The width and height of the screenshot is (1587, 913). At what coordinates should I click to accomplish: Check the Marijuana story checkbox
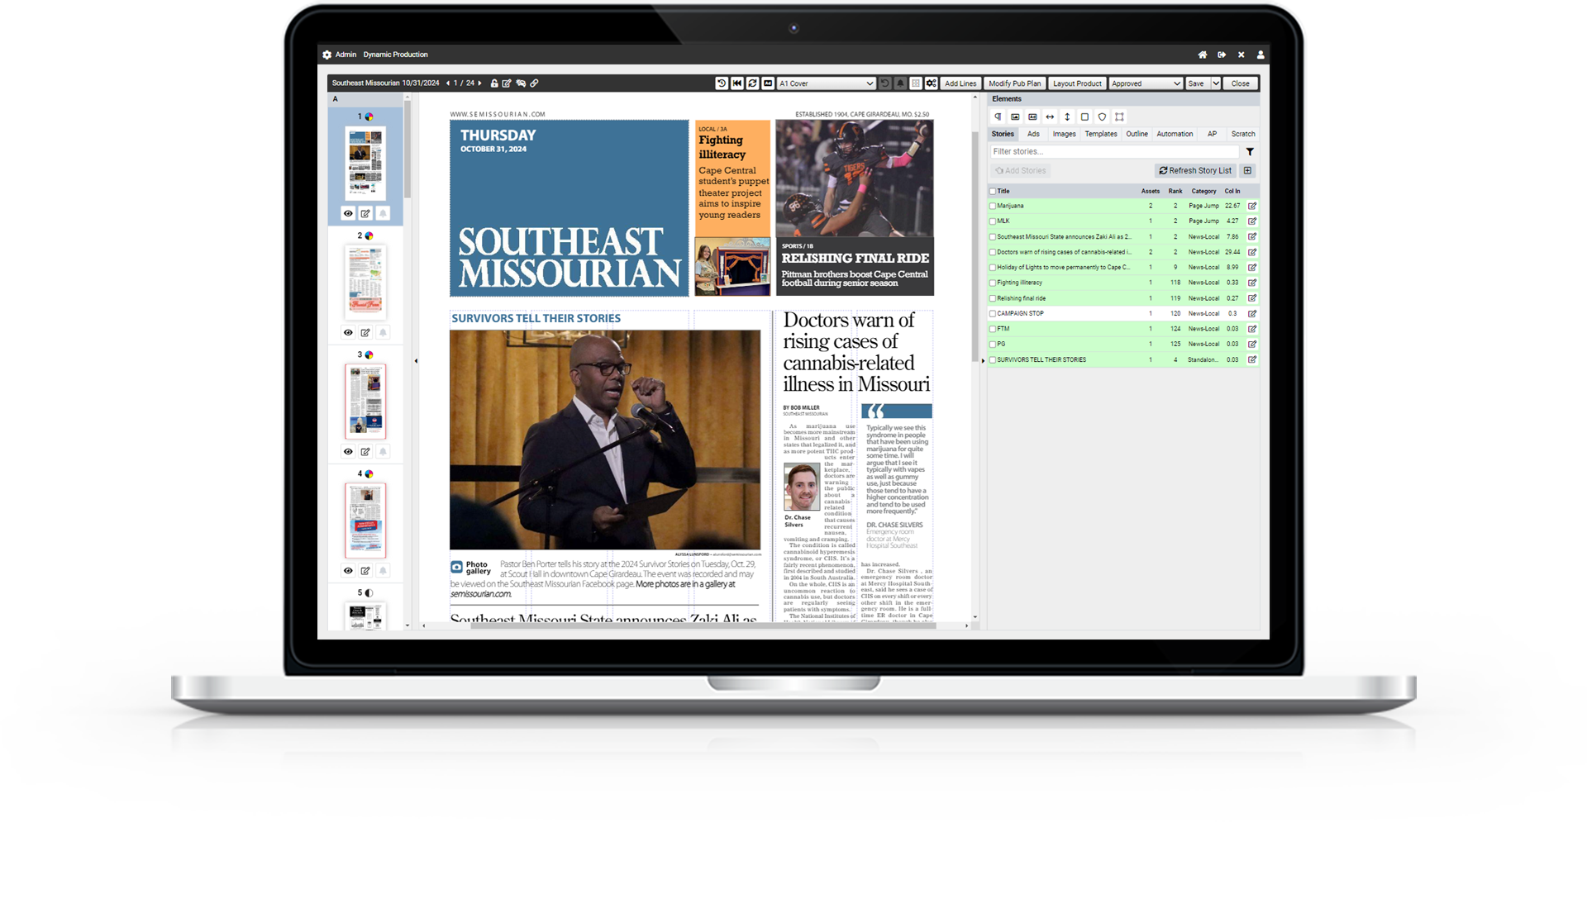click(993, 206)
